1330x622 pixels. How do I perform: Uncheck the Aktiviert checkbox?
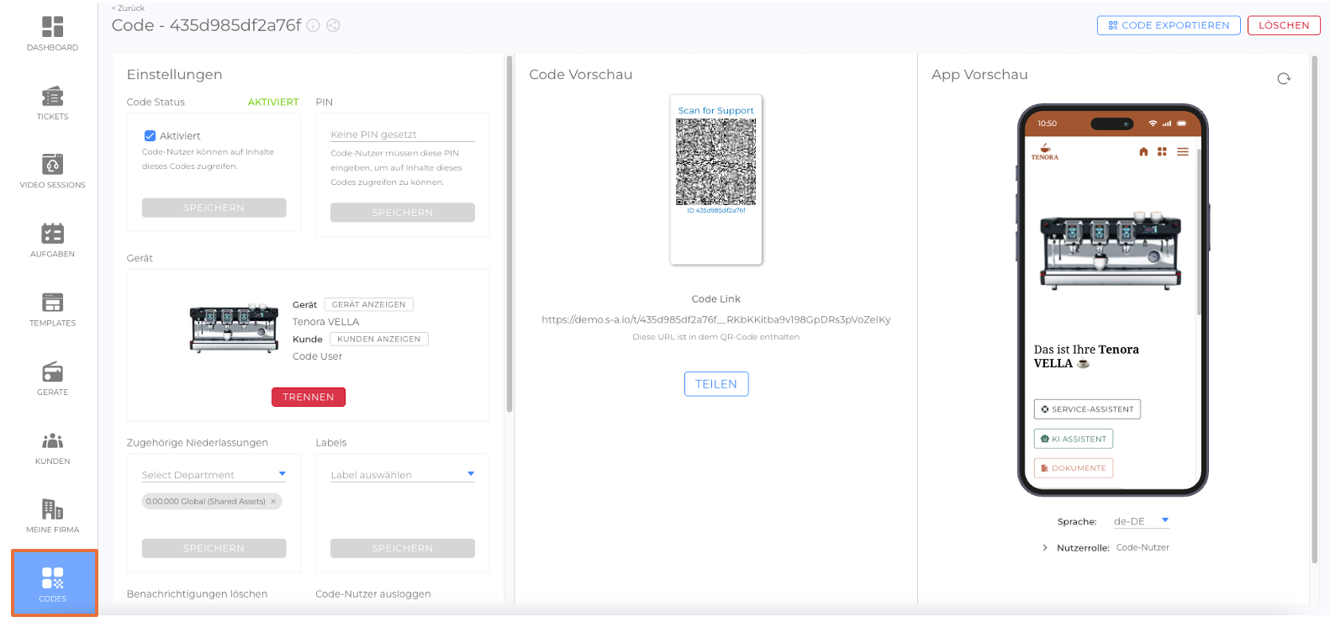[x=150, y=135]
